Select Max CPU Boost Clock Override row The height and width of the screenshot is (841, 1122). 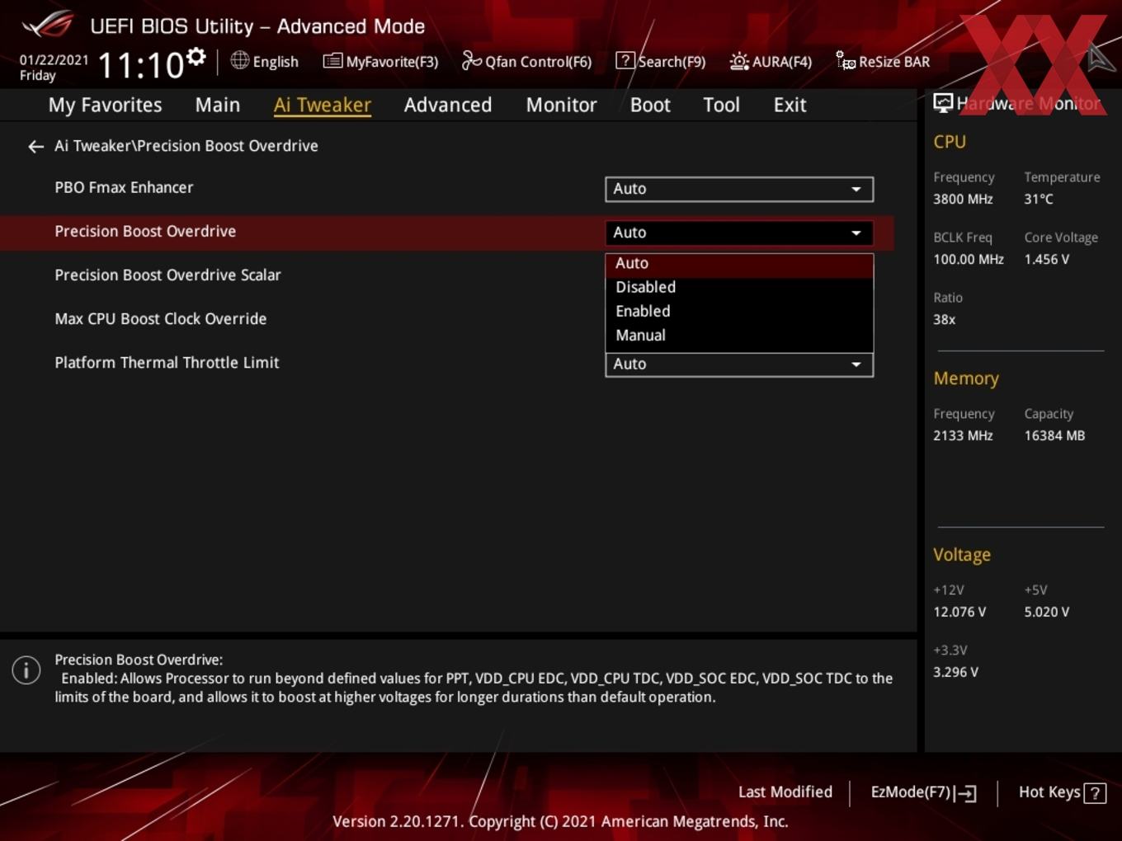pos(445,319)
